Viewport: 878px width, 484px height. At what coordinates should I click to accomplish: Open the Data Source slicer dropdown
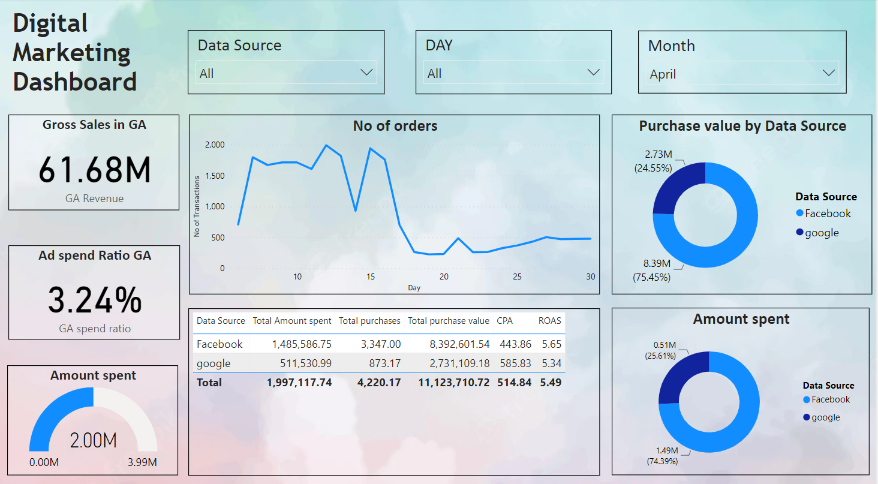(x=366, y=73)
